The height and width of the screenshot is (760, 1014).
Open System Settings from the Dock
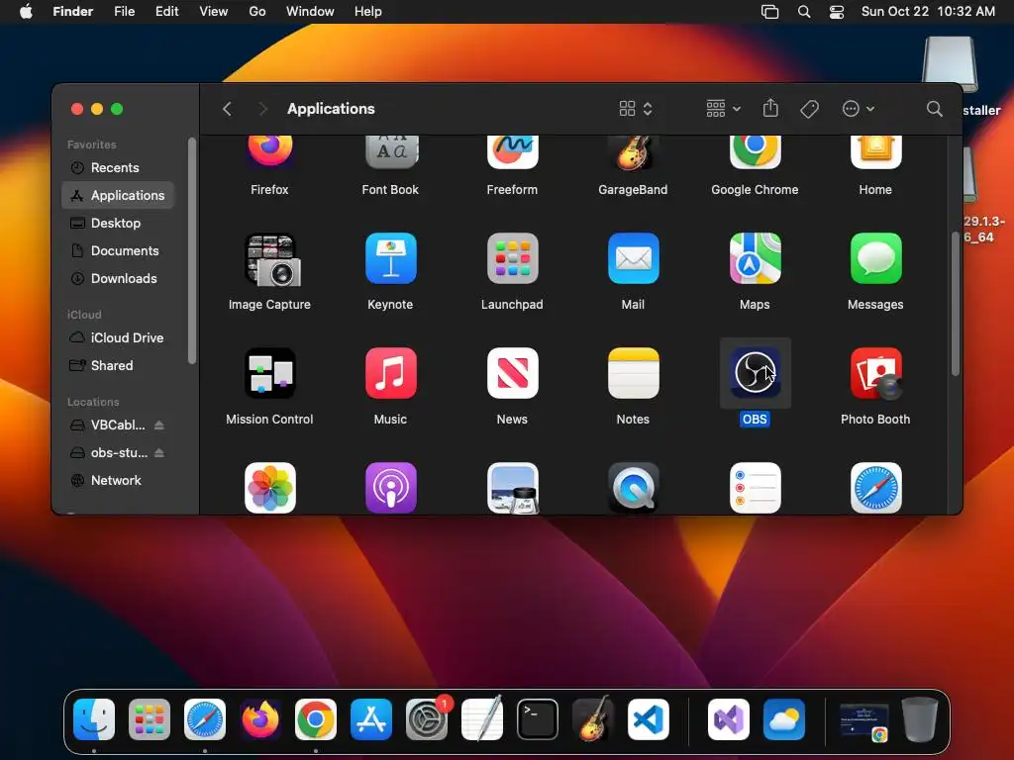[427, 719]
